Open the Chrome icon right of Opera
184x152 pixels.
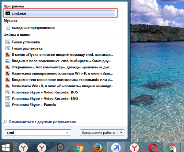tap(171, 148)
